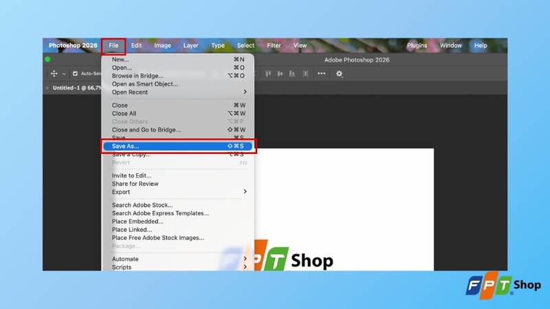Select Search Adobe Express Templates...
Image resolution: width=550 pixels, height=309 pixels.
click(178, 214)
